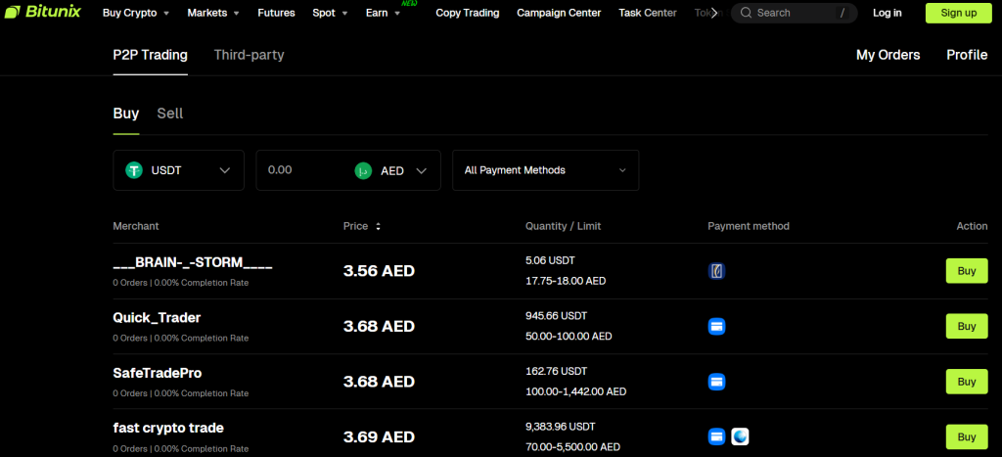Image resolution: width=1002 pixels, height=457 pixels.
Task: Click the Price column header
Action: [x=356, y=226]
